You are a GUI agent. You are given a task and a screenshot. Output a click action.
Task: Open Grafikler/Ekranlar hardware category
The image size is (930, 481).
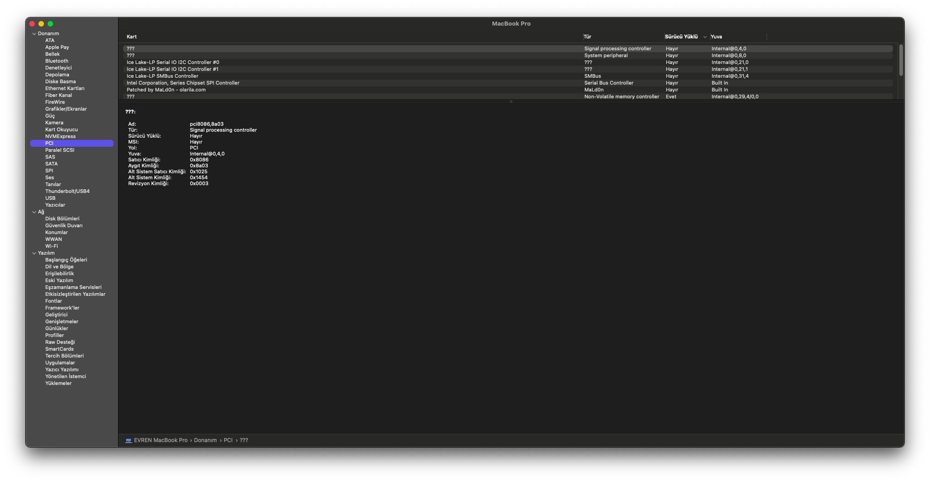tap(66, 109)
